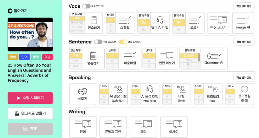Open the 쉐도잉 speaking activity
The image size is (259, 138).
pyautogui.click(x=83, y=94)
